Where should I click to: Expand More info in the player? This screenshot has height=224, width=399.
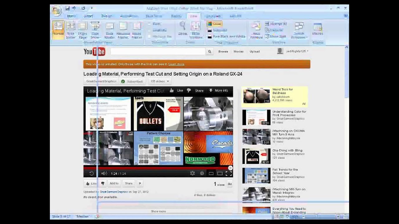(219, 91)
